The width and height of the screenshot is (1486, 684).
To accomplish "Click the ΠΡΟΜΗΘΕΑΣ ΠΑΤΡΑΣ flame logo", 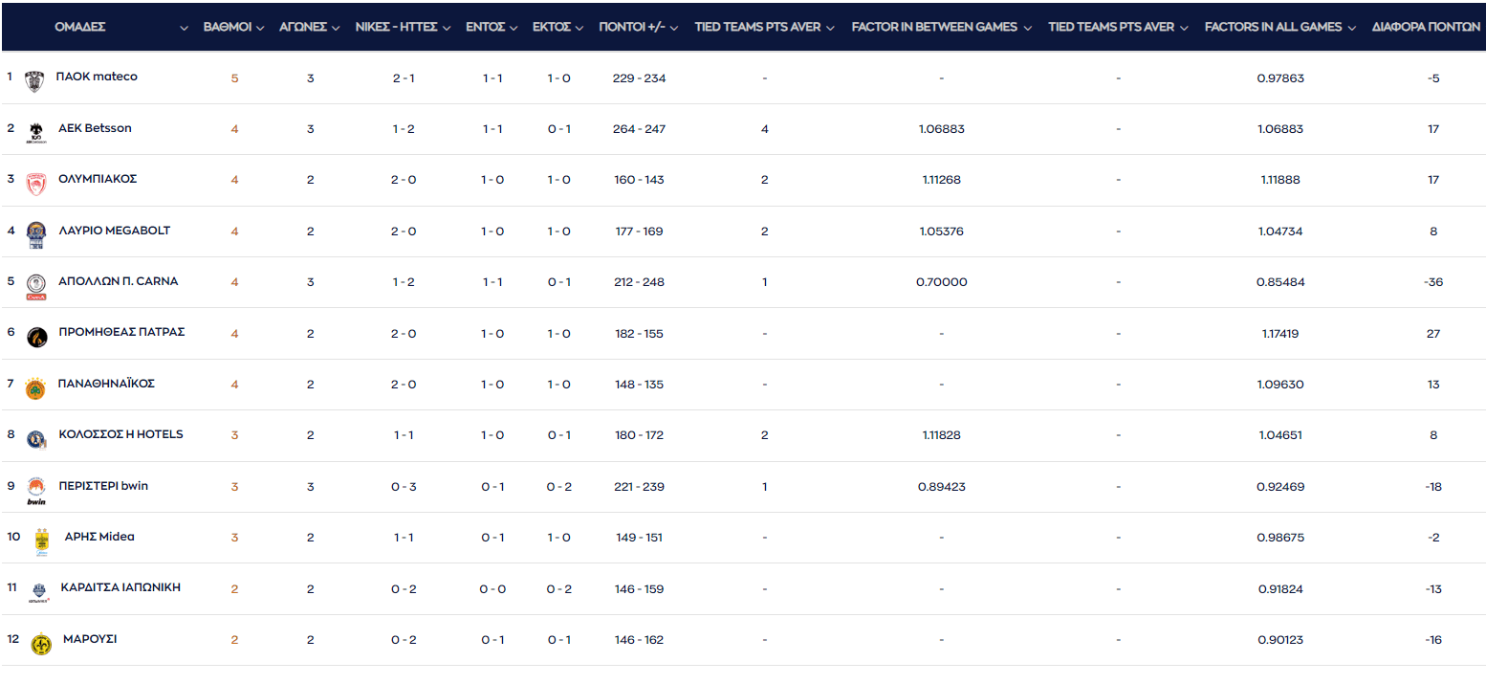I will 35,337.
